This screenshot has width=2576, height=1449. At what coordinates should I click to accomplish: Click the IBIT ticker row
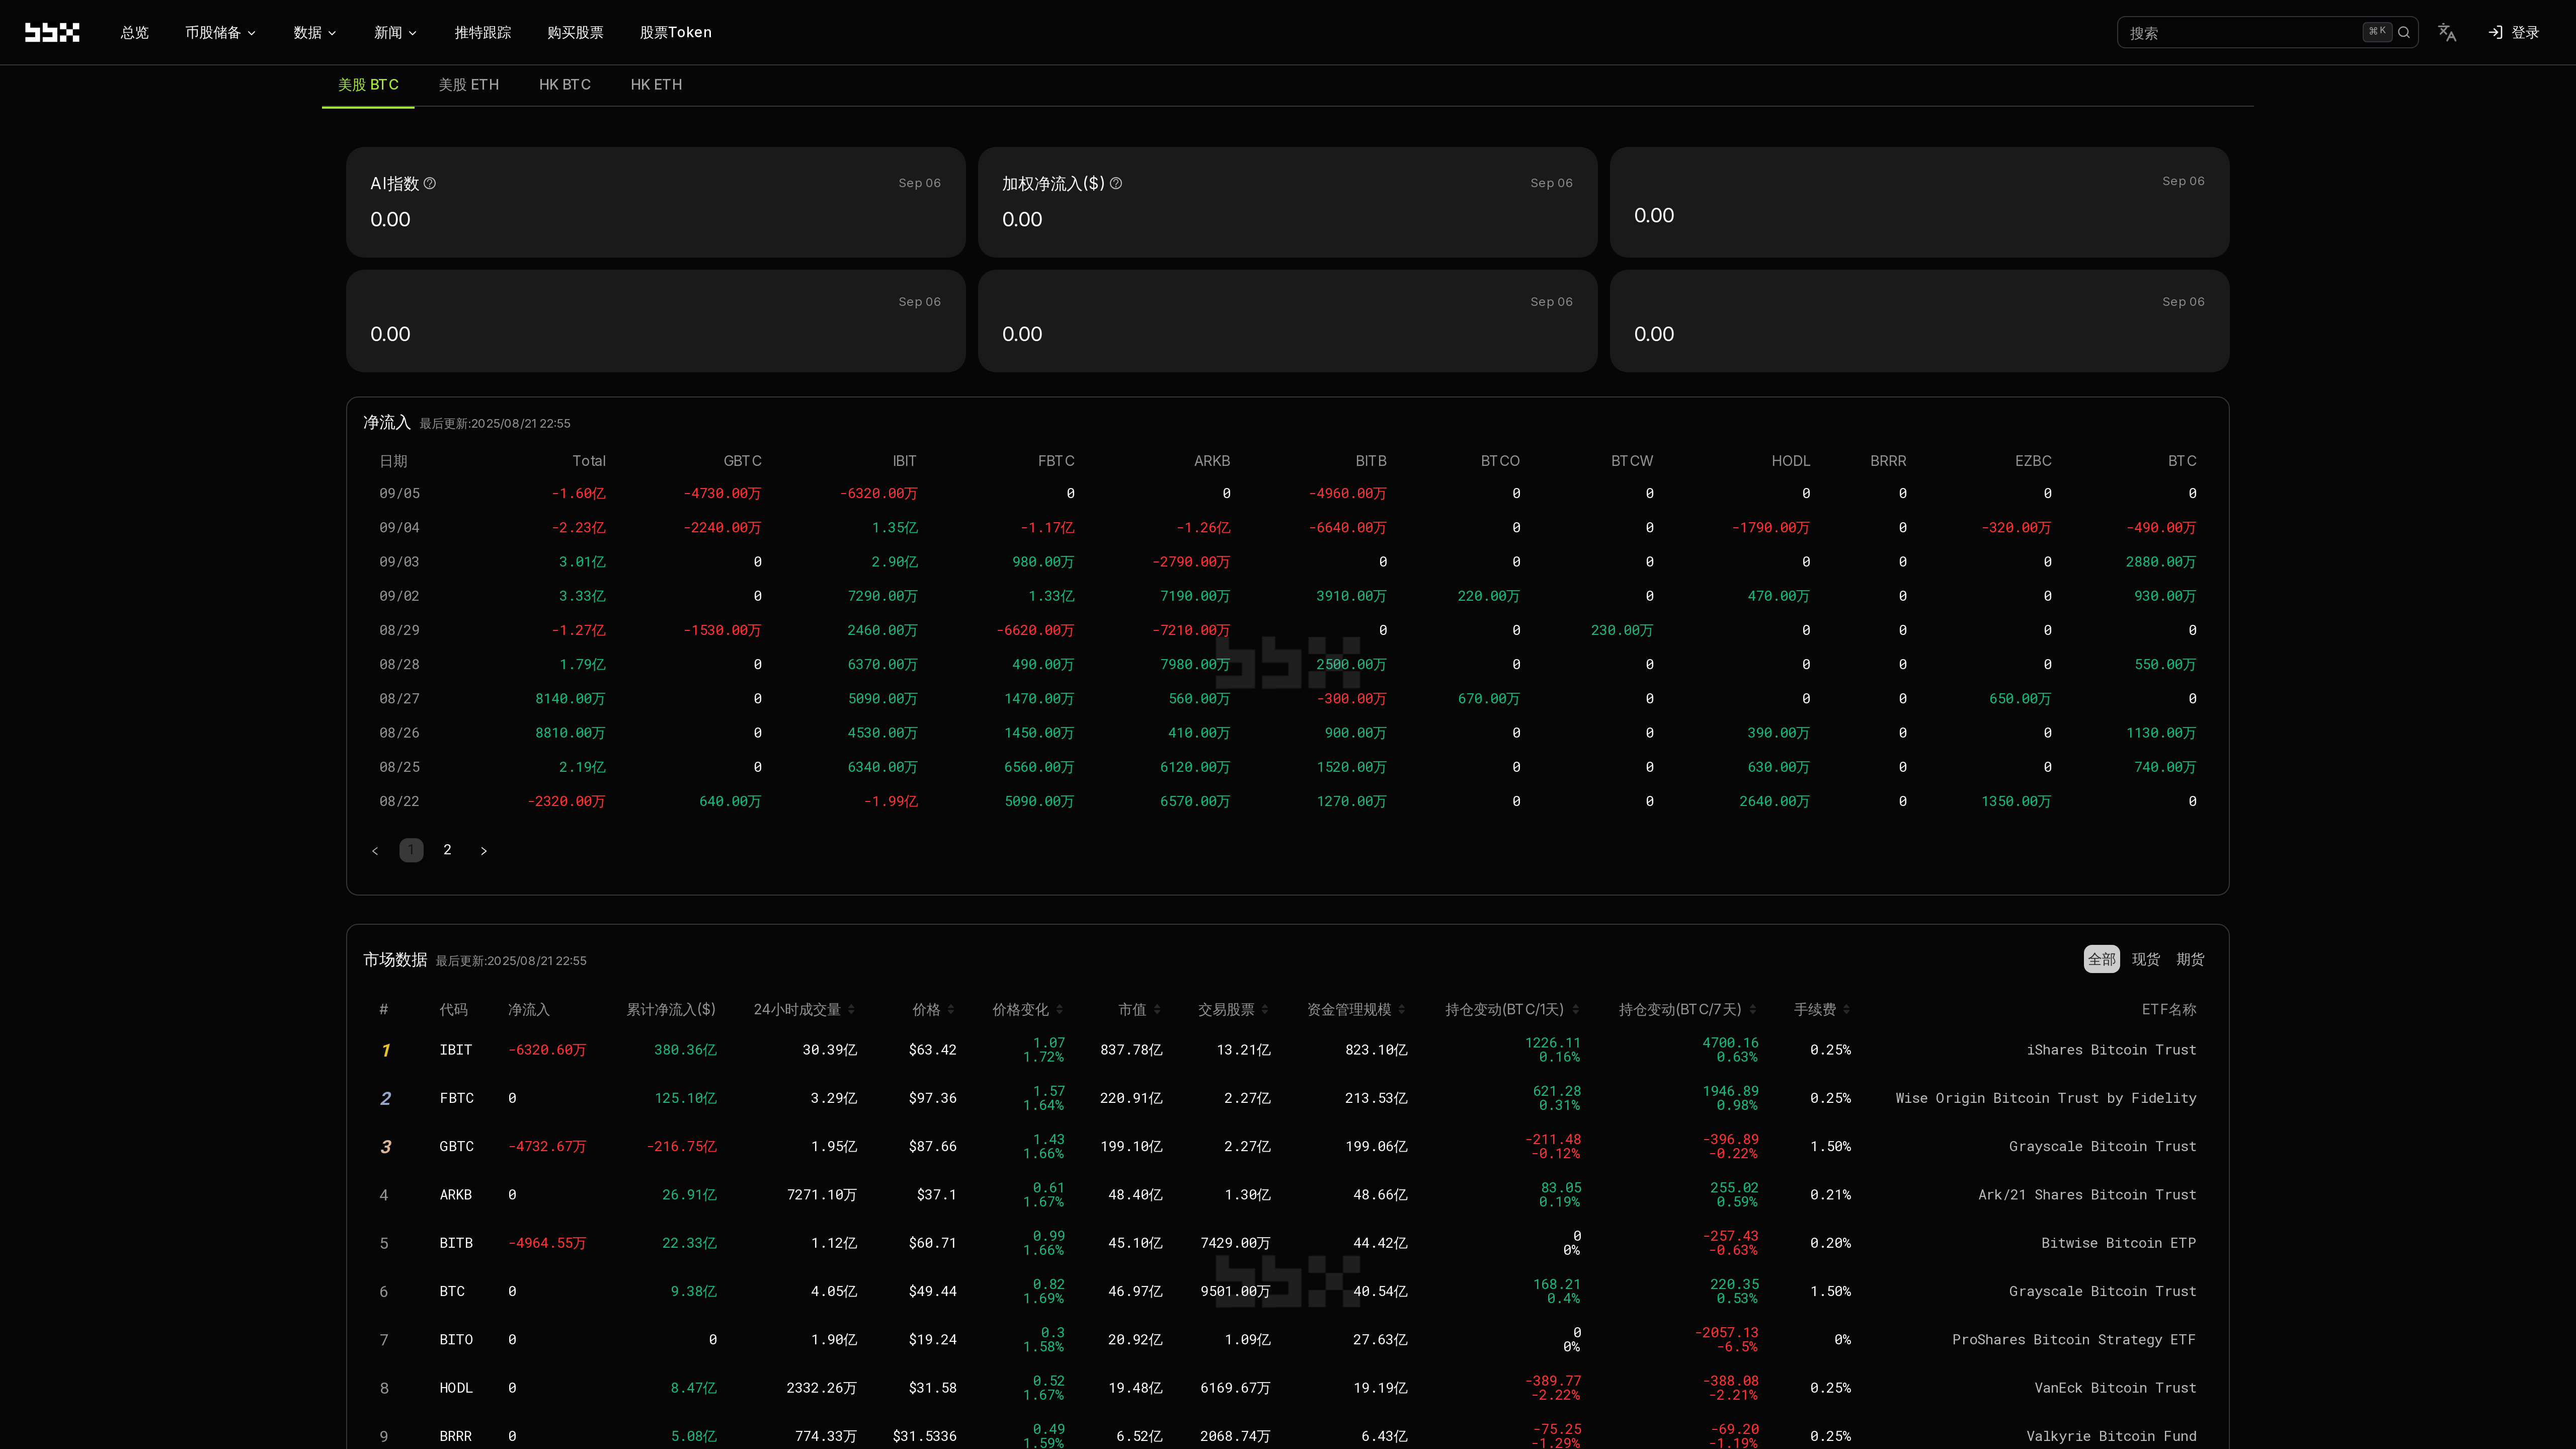[x=1288, y=1050]
